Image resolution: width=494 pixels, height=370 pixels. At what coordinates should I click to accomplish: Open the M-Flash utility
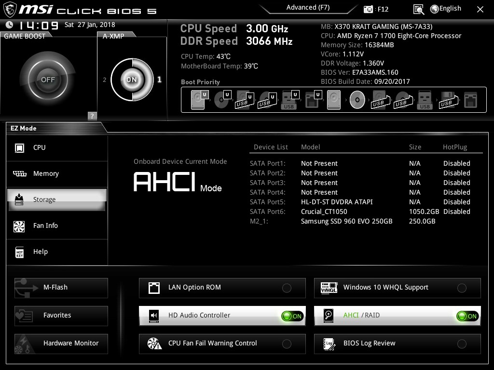pyautogui.click(x=61, y=288)
